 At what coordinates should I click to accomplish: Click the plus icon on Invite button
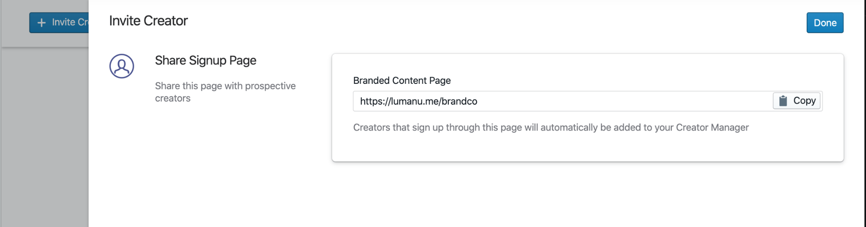[42, 22]
